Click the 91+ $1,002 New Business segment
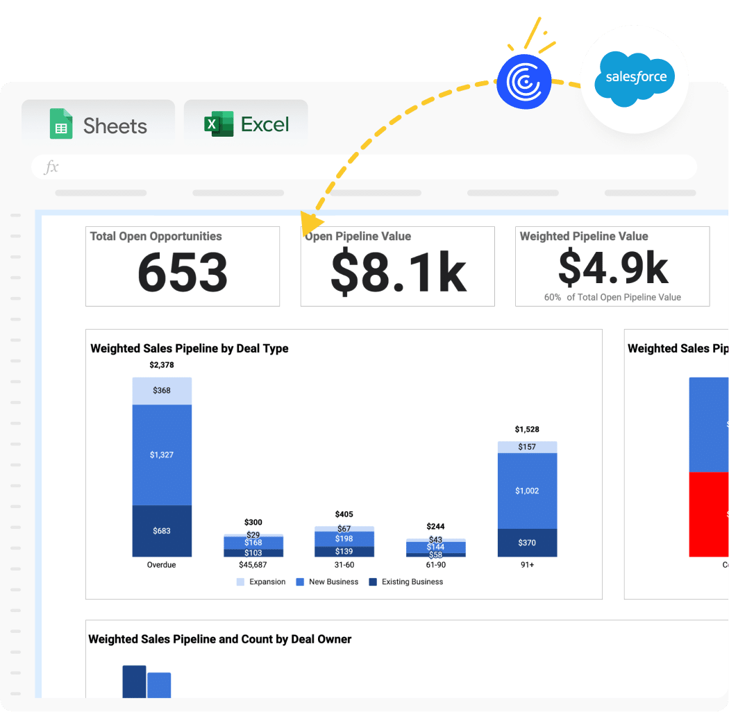 click(x=527, y=491)
